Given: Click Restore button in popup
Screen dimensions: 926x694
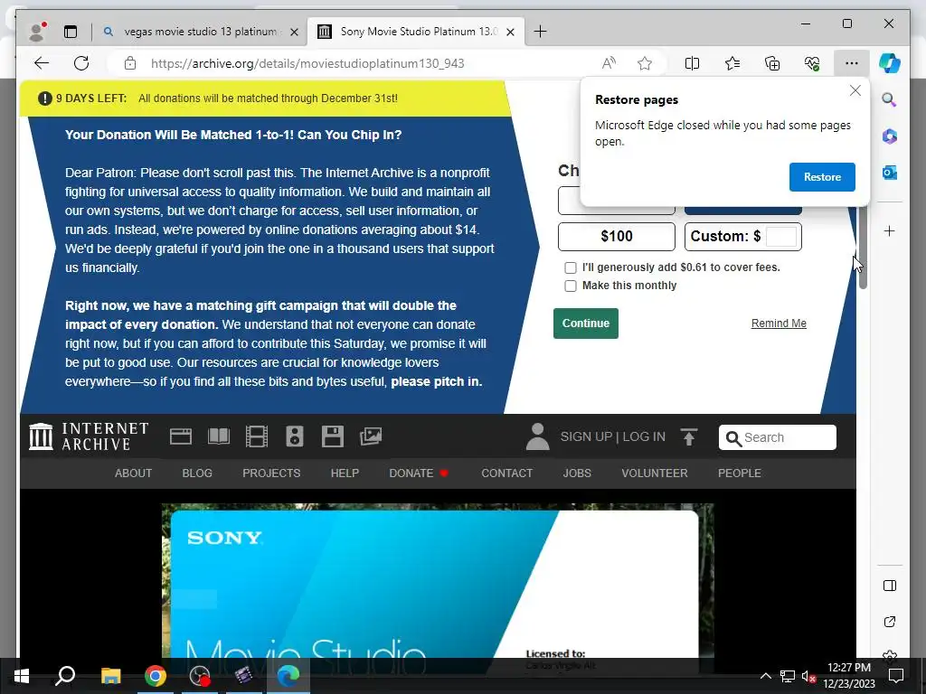Looking at the screenshot, I should coord(822,177).
